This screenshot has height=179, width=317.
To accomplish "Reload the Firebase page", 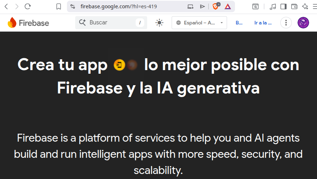I will tap(27, 6).
